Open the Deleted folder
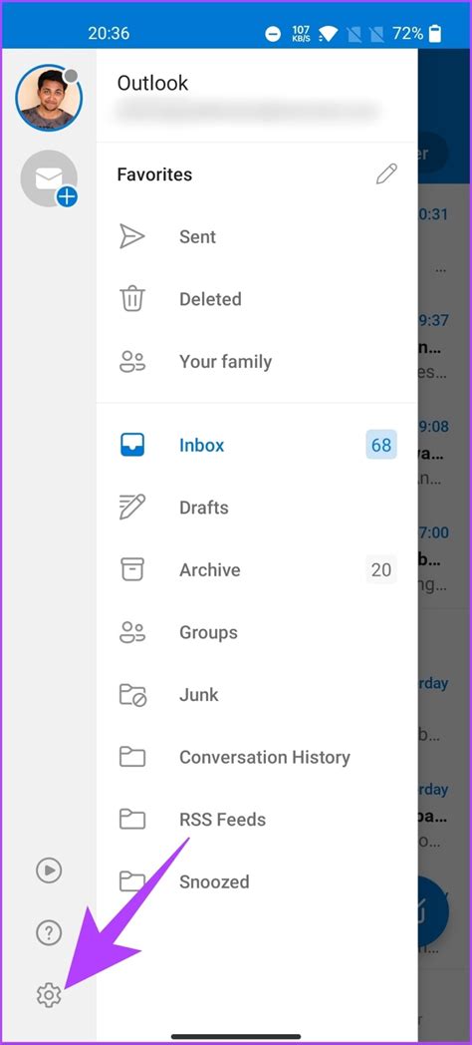Viewport: 472px width, 1045px height. 257,299
